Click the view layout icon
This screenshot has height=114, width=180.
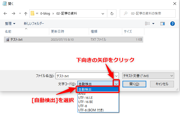tap(147, 24)
